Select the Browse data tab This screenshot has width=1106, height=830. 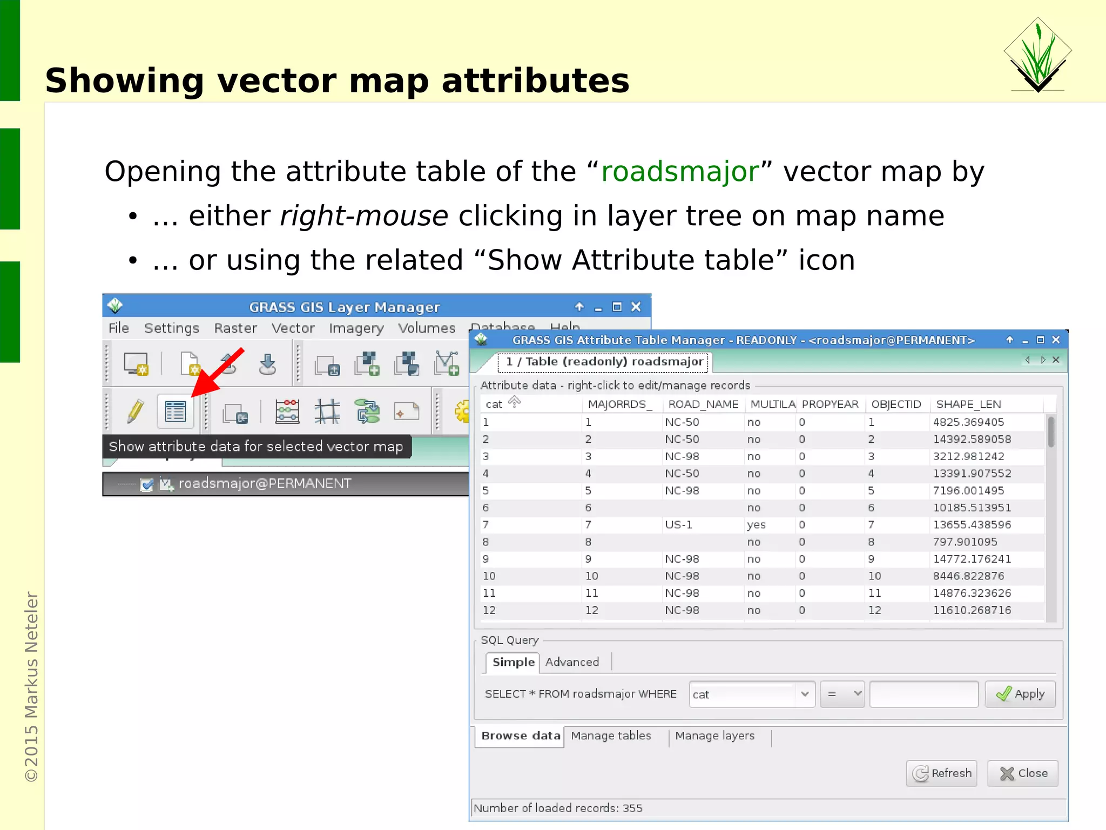[x=521, y=735]
